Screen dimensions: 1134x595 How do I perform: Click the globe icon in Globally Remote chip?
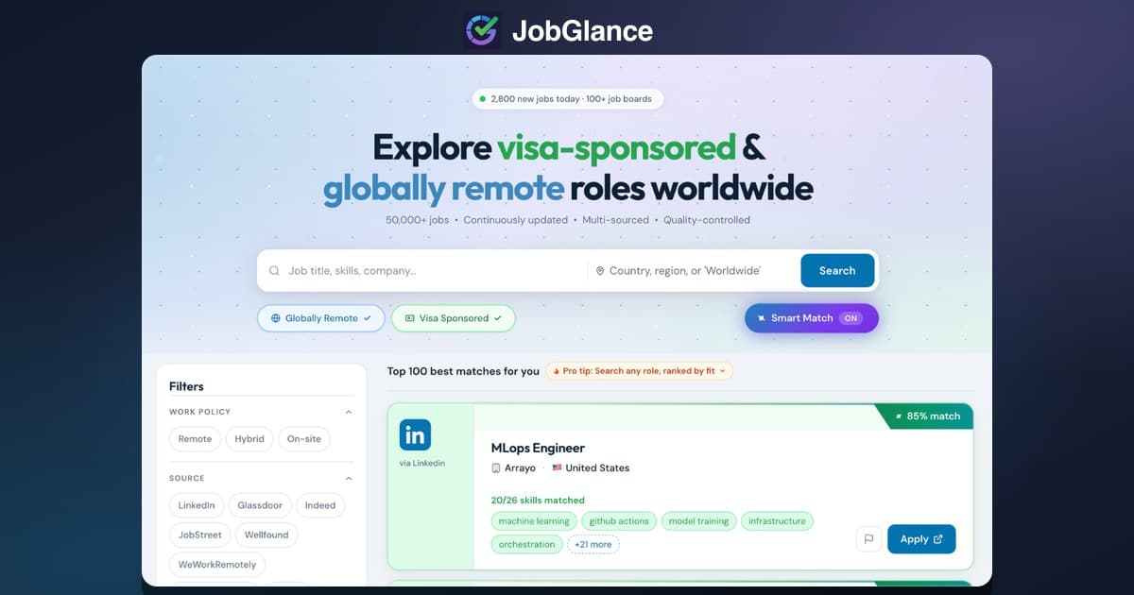(x=276, y=318)
